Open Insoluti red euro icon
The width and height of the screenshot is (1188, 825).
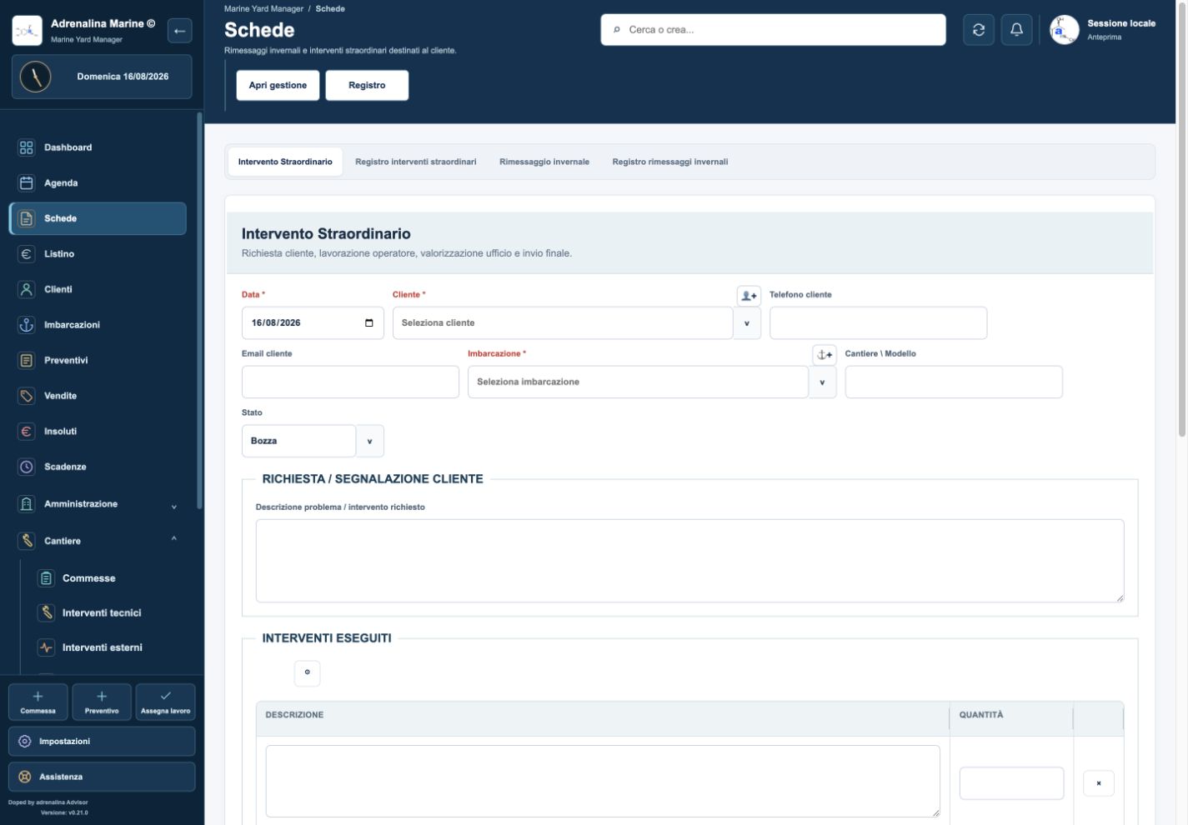coord(27,432)
